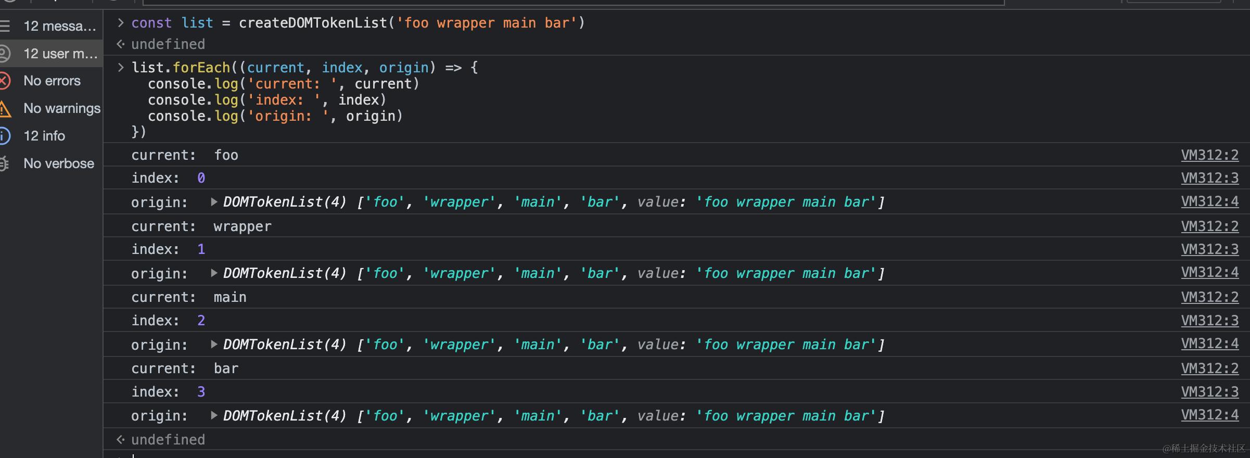Click the list icon beside 12 messages
This screenshot has width=1250, height=458.
point(5,26)
